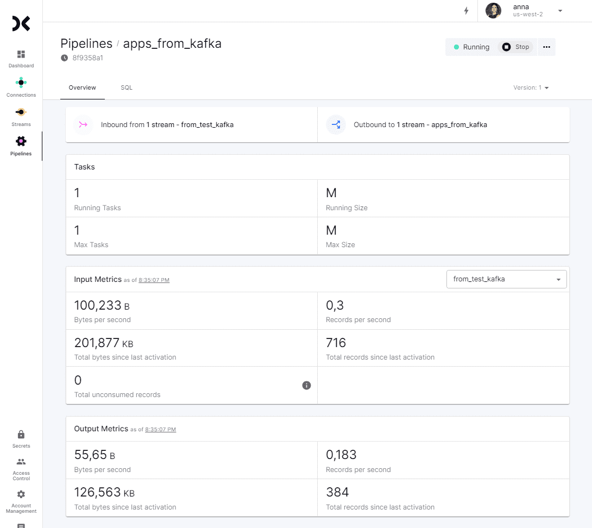Click the clock icon beside 8f9358a1
592x528 pixels.
[x=65, y=58]
